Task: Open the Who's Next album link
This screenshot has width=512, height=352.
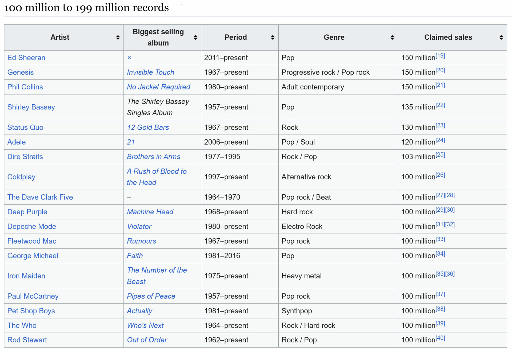Action: point(145,326)
